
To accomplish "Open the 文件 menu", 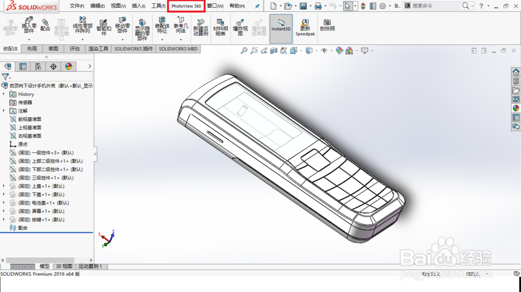I will point(77,6).
